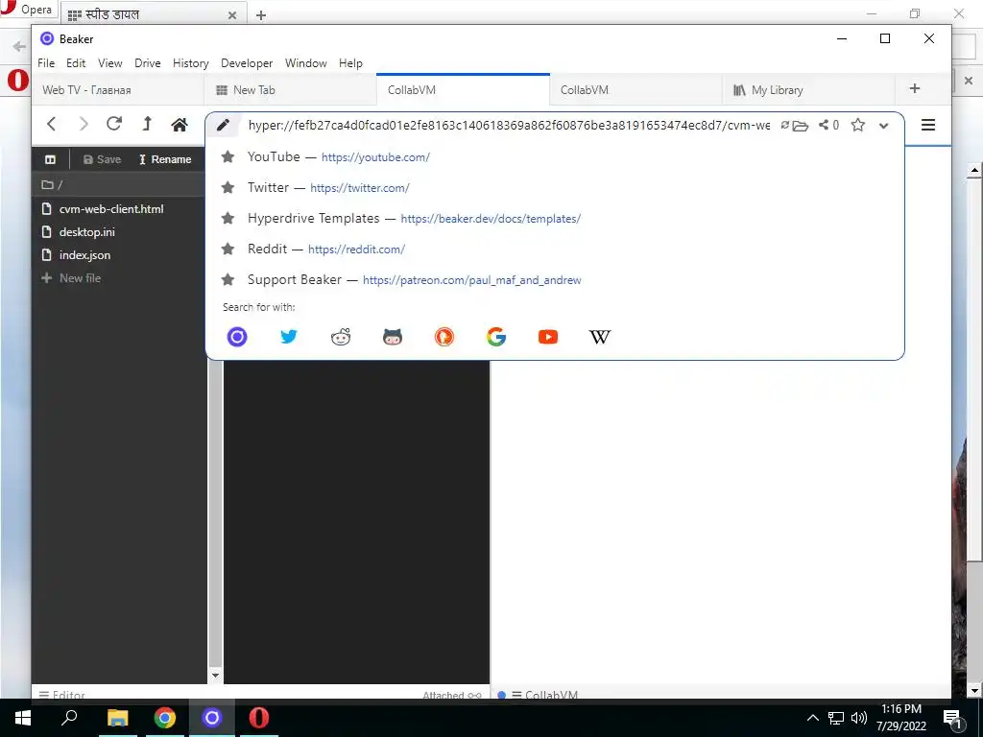Search with the DuckDuckGo icon
The image size is (983, 737).
click(x=444, y=337)
